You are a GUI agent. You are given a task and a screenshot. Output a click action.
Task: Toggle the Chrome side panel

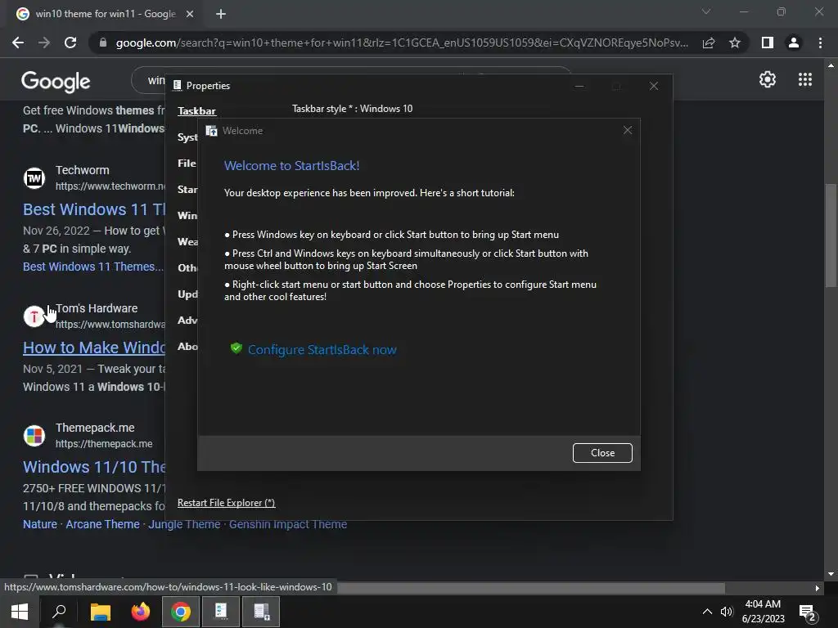[x=768, y=43]
